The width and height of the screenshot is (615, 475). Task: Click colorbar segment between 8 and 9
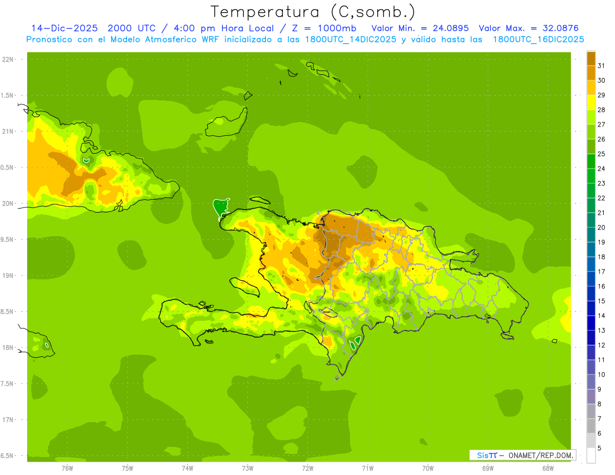(x=591, y=397)
